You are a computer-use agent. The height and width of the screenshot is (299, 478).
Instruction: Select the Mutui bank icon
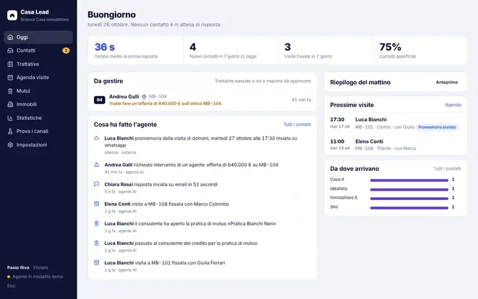pos(10,91)
